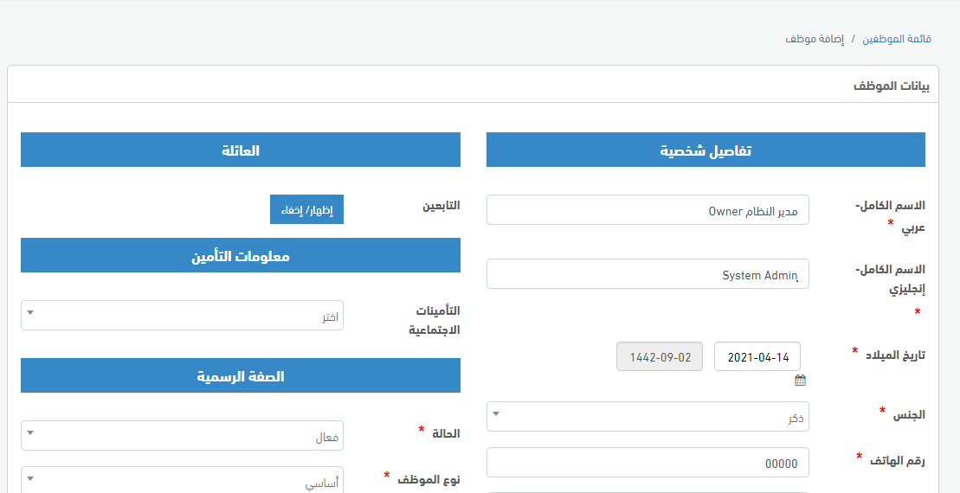Open the birth date calendar icon

point(800,381)
